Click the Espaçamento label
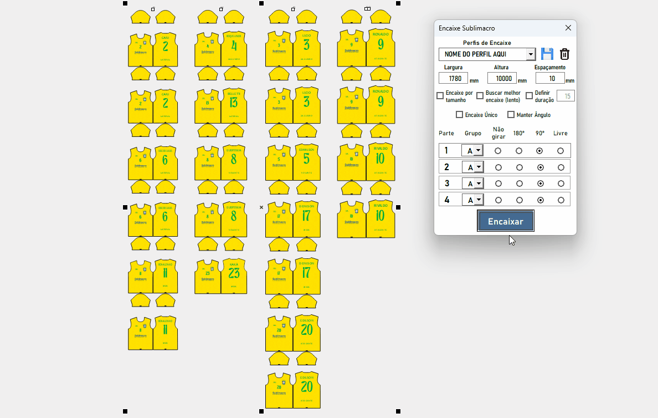Viewport: 658px width, 418px height. [x=550, y=67]
